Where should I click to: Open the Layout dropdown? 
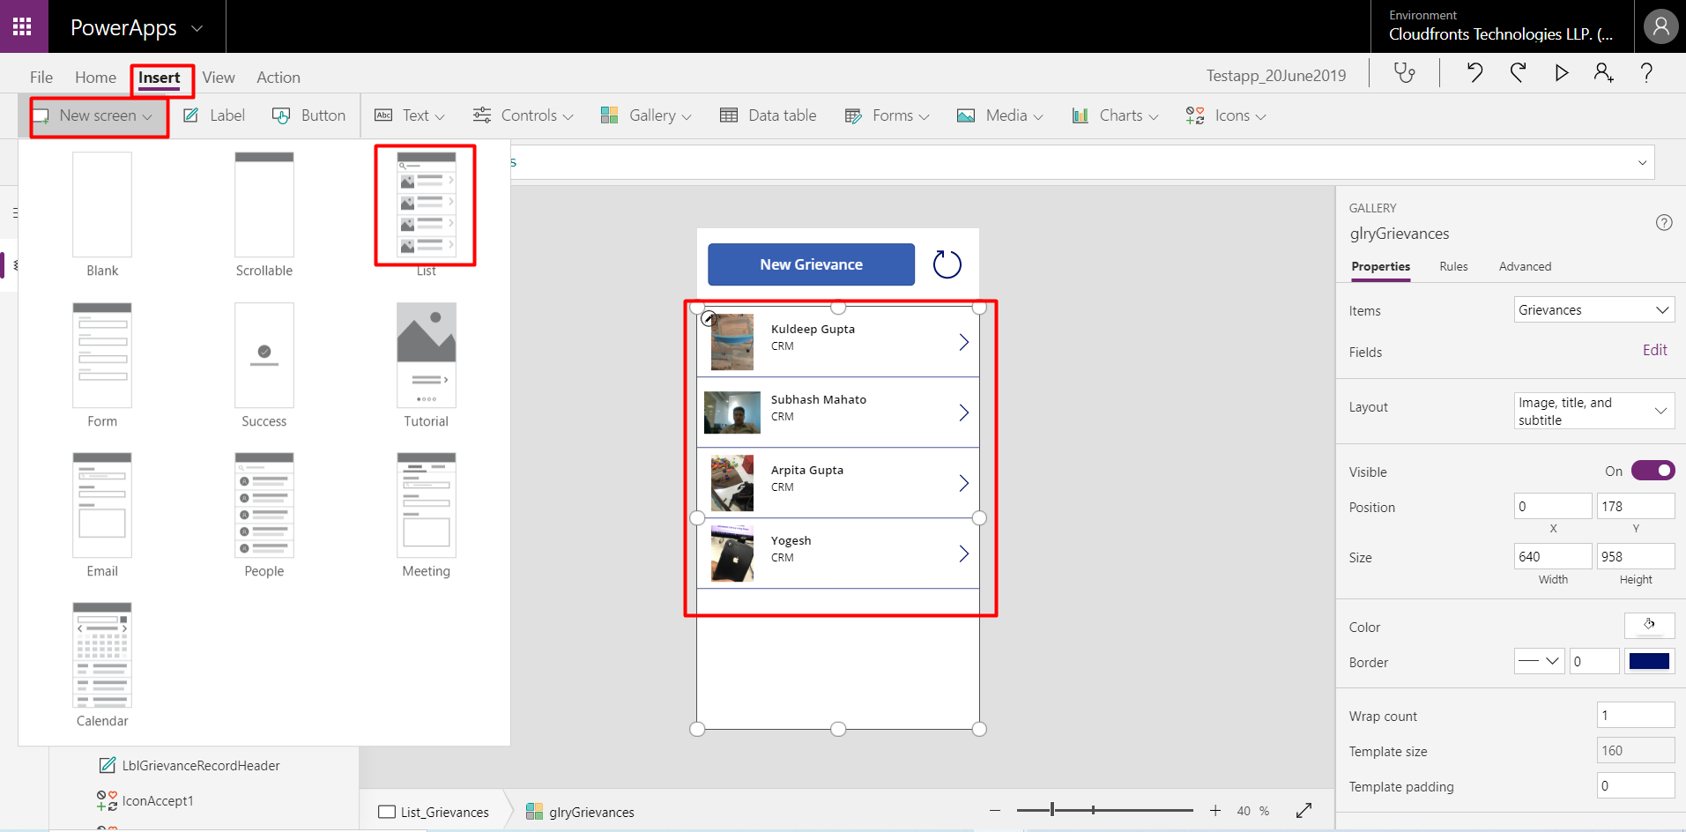pyautogui.click(x=1593, y=411)
